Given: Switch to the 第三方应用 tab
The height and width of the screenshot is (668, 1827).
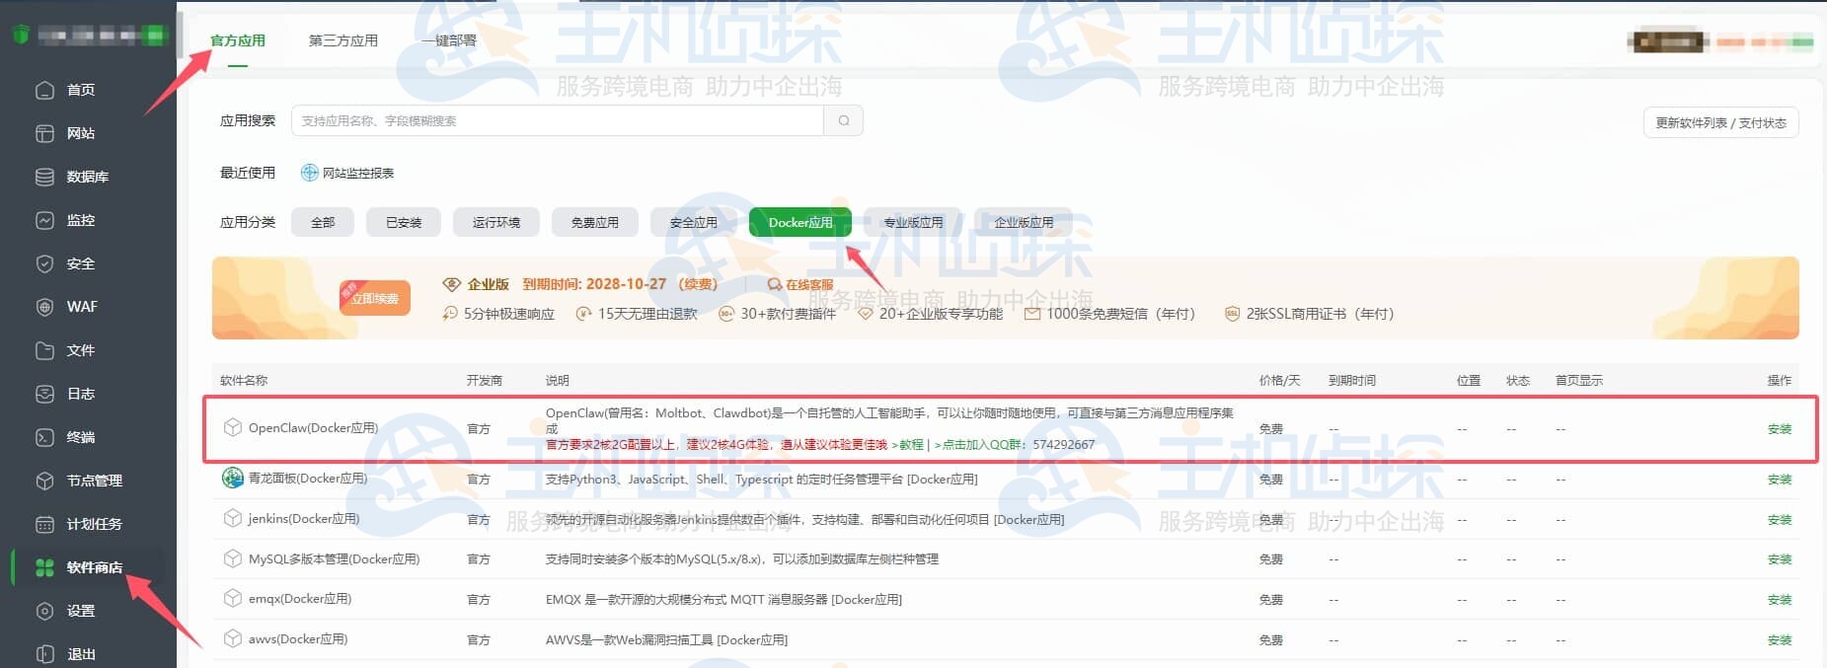Looking at the screenshot, I should click(x=343, y=40).
